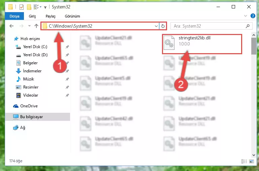Viewport: 259px width, 171px height.
Task: Click the folder icon in title bar
Action: pos(10,7)
